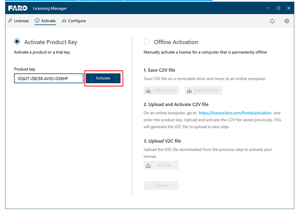
Task: Switch to the Licenses tab
Action: coord(19,21)
